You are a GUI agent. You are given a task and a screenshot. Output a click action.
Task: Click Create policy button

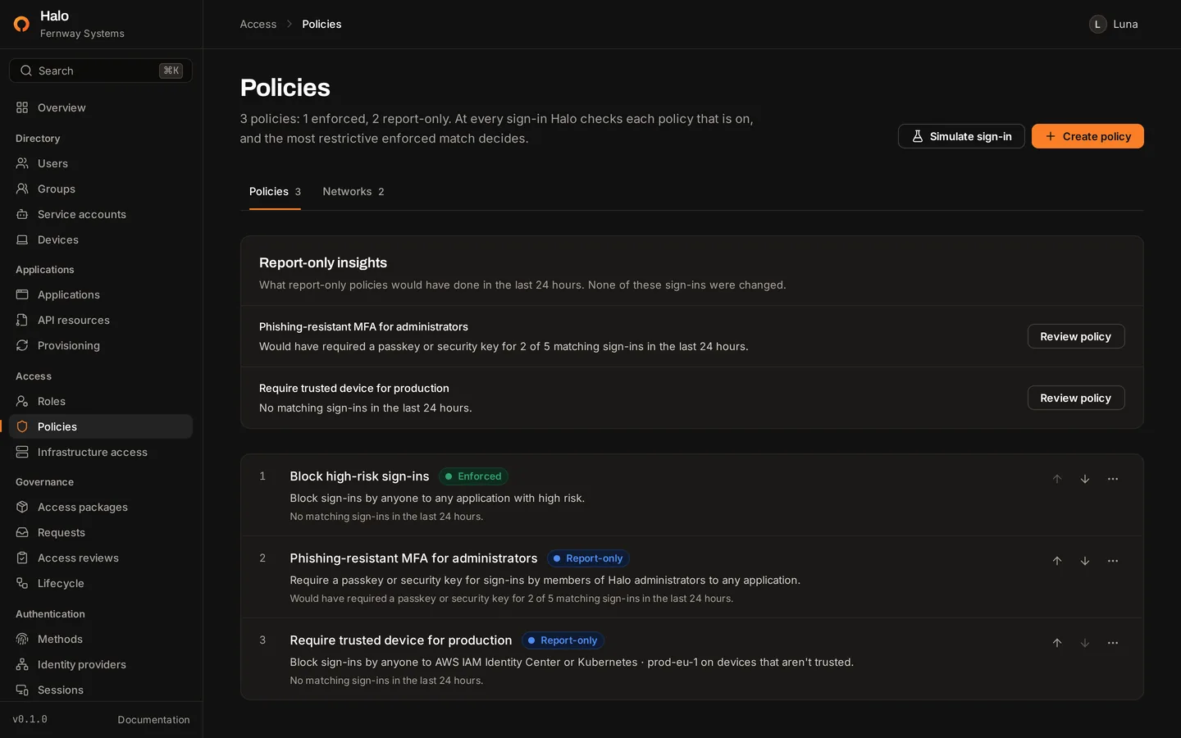pos(1088,136)
